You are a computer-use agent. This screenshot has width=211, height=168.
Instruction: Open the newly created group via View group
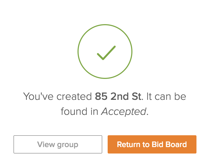coord(58,144)
